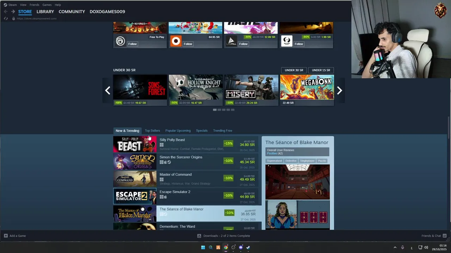Open the Steam menu
Image resolution: width=451 pixels, height=253 pixels.
pyautogui.click(x=12, y=5)
